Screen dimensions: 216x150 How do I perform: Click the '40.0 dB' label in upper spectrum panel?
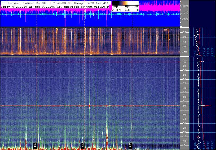(208, 51)
